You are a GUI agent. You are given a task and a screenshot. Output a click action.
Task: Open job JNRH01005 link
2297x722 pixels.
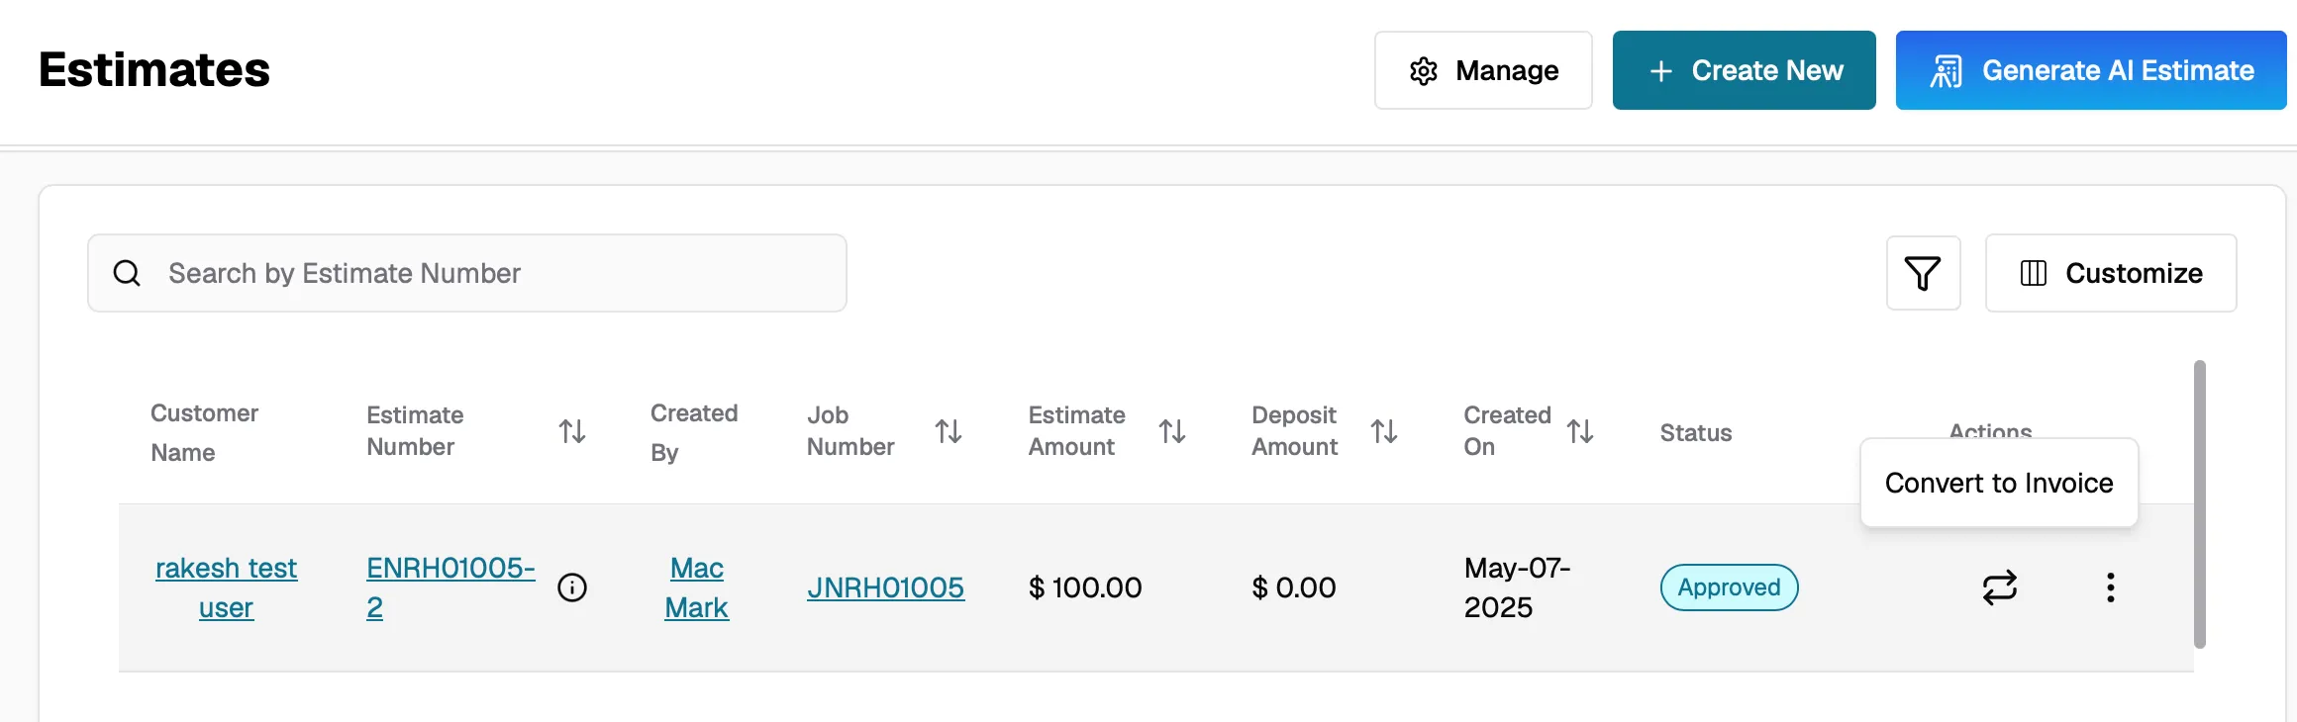tap(885, 587)
